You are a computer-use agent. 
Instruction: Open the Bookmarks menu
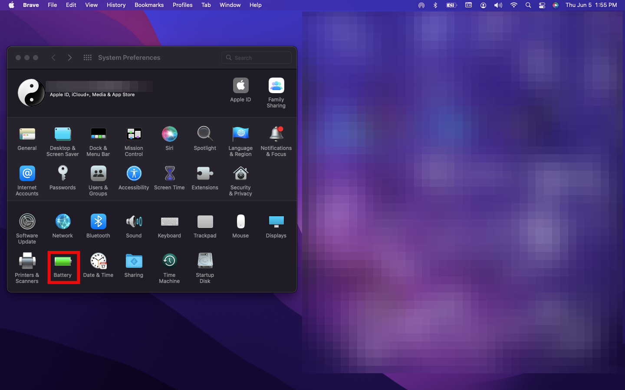click(149, 5)
